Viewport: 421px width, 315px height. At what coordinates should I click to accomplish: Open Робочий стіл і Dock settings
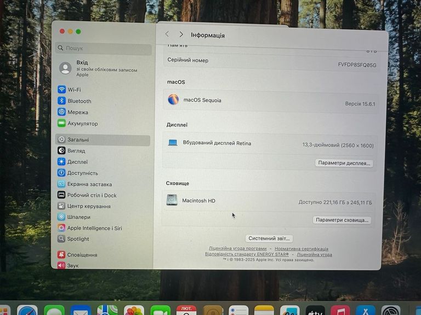click(87, 195)
